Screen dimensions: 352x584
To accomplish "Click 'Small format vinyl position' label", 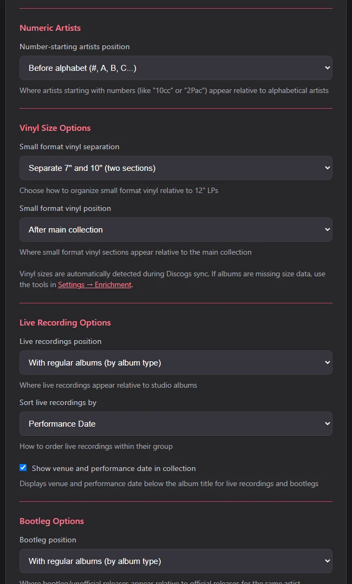I will (x=65, y=208).
